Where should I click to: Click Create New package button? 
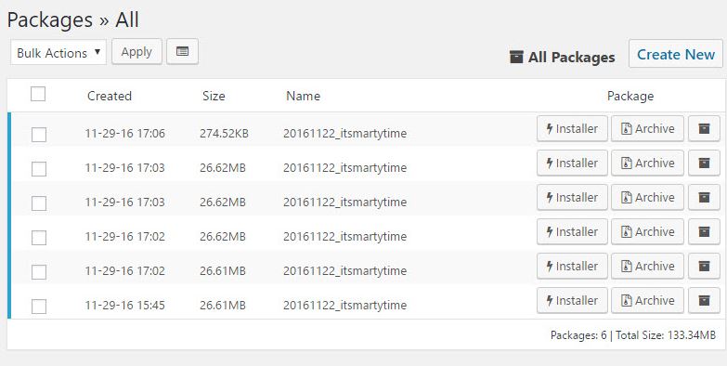coord(676,54)
